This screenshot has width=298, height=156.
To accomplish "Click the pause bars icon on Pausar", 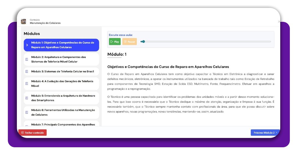I will pos(125,42).
